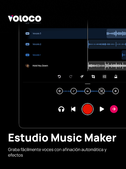Select the Vocals 3 track label
The height and width of the screenshot is (169, 126).
pyautogui.click(x=37, y=33)
